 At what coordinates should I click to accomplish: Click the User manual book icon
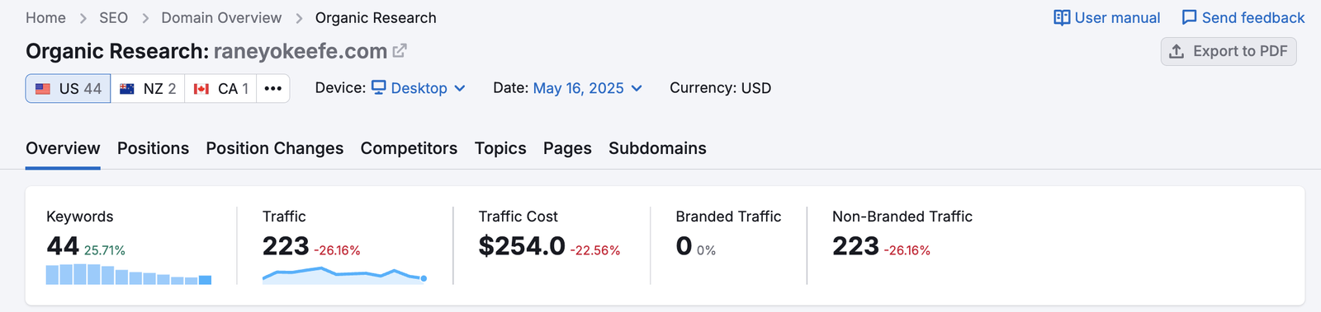(1062, 18)
